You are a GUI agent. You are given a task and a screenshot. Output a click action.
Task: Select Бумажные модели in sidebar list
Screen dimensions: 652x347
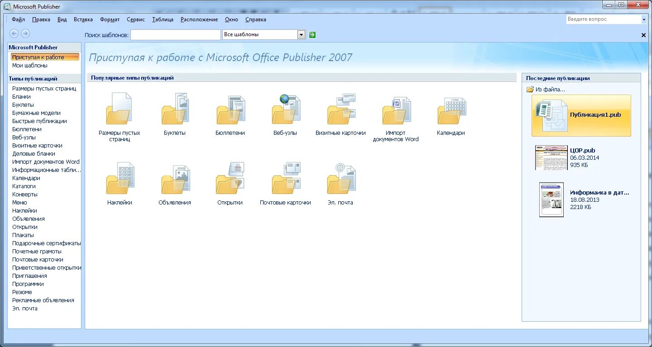(x=36, y=113)
